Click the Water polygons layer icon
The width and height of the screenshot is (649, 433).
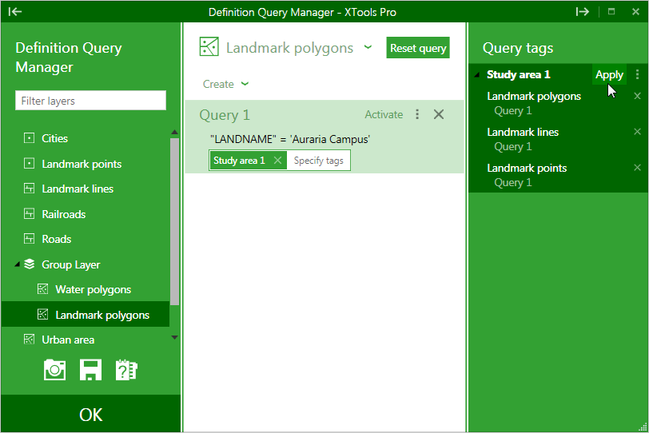click(42, 289)
